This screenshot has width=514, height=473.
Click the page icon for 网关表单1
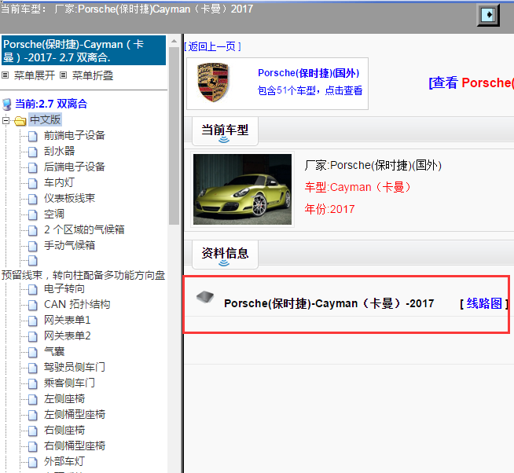point(32,321)
